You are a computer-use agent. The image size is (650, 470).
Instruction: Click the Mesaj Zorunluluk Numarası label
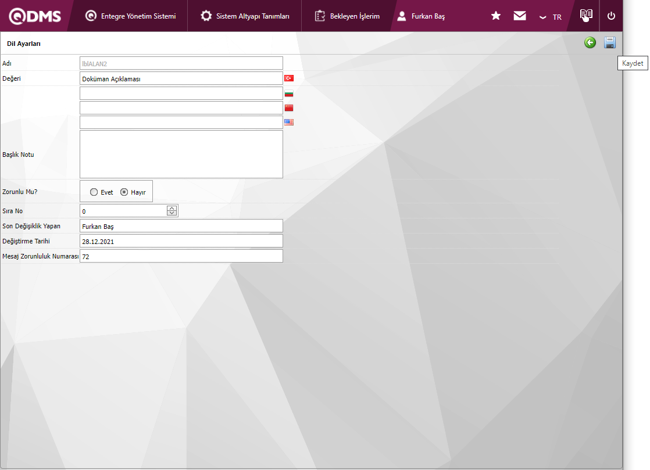[x=40, y=256]
